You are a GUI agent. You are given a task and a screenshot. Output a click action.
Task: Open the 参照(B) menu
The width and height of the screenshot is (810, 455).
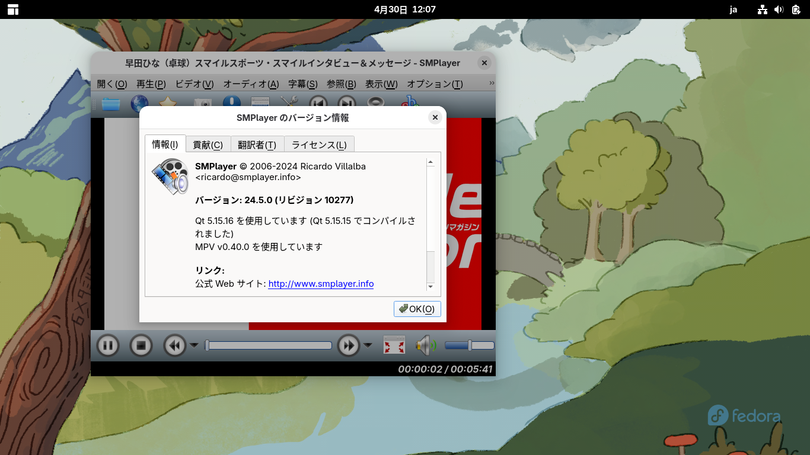(x=342, y=84)
